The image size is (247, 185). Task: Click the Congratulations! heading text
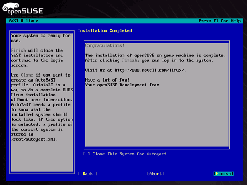[105, 46]
